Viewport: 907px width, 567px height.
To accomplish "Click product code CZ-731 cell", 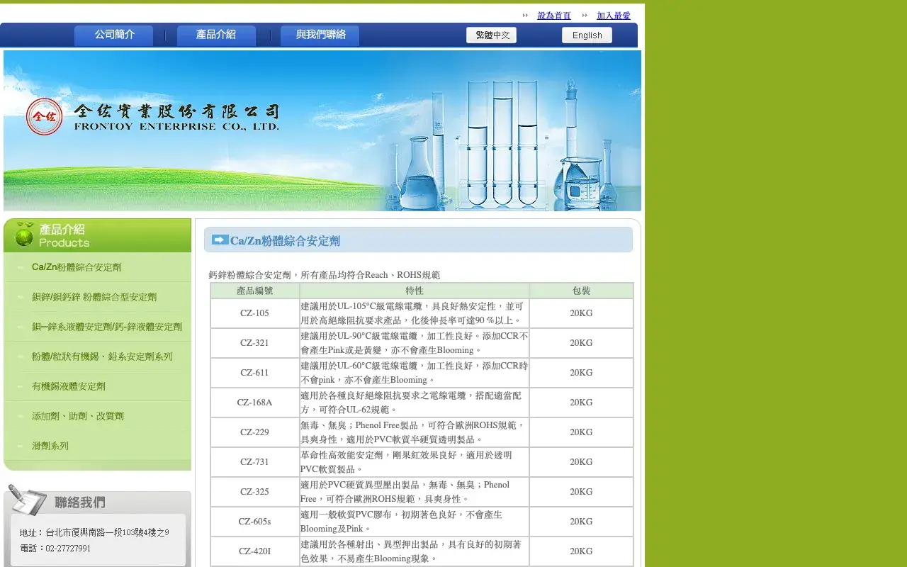I will (254, 462).
